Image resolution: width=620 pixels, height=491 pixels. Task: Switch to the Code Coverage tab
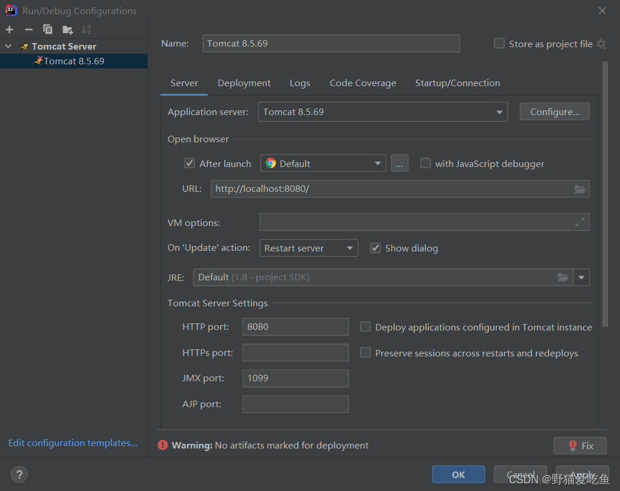(363, 83)
